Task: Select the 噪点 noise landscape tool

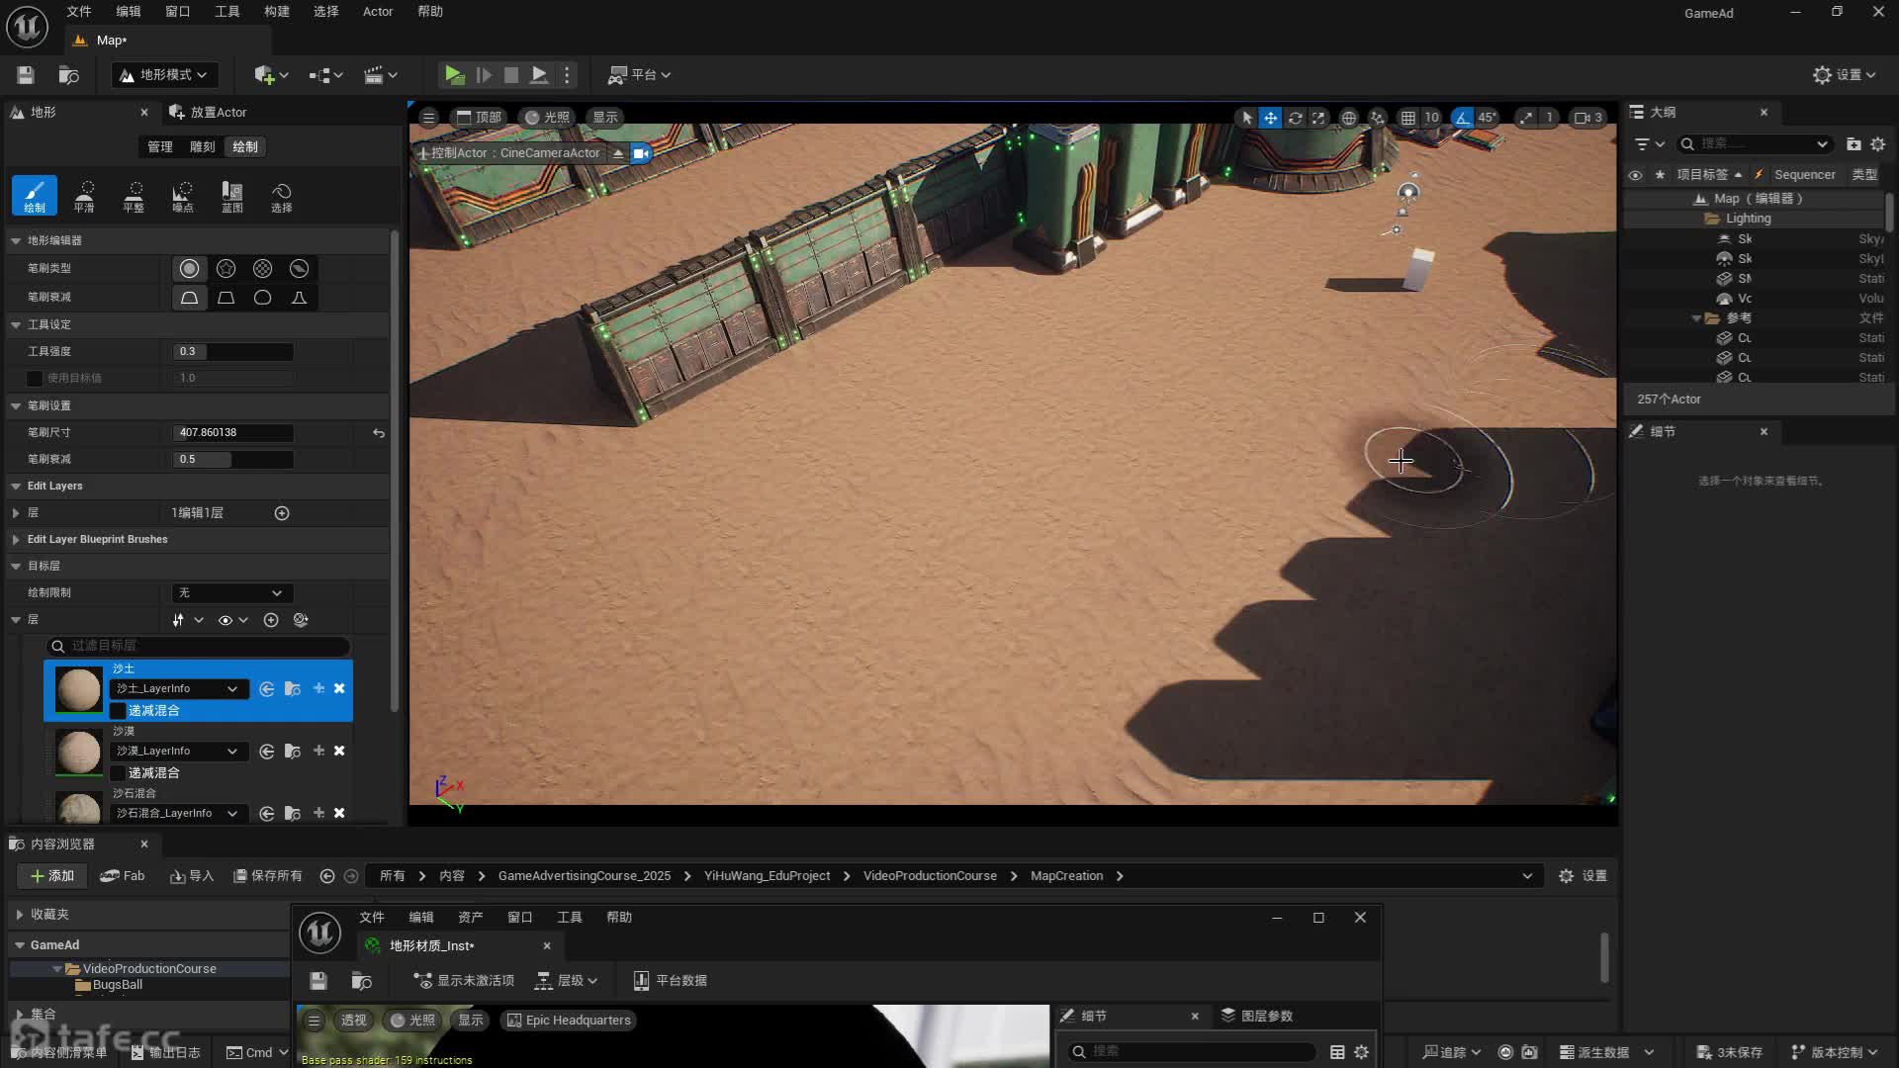Action: (183, 196)
